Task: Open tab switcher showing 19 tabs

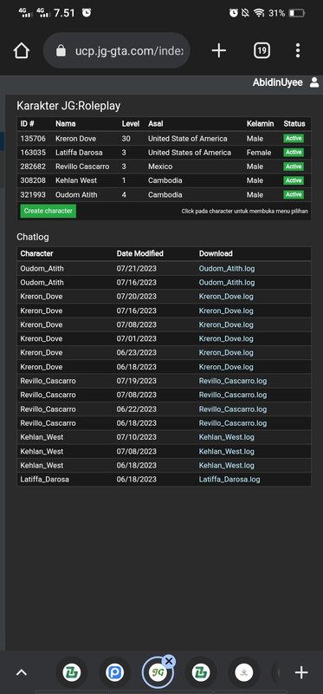Action: pyautogui.click(x=262, y=51)
